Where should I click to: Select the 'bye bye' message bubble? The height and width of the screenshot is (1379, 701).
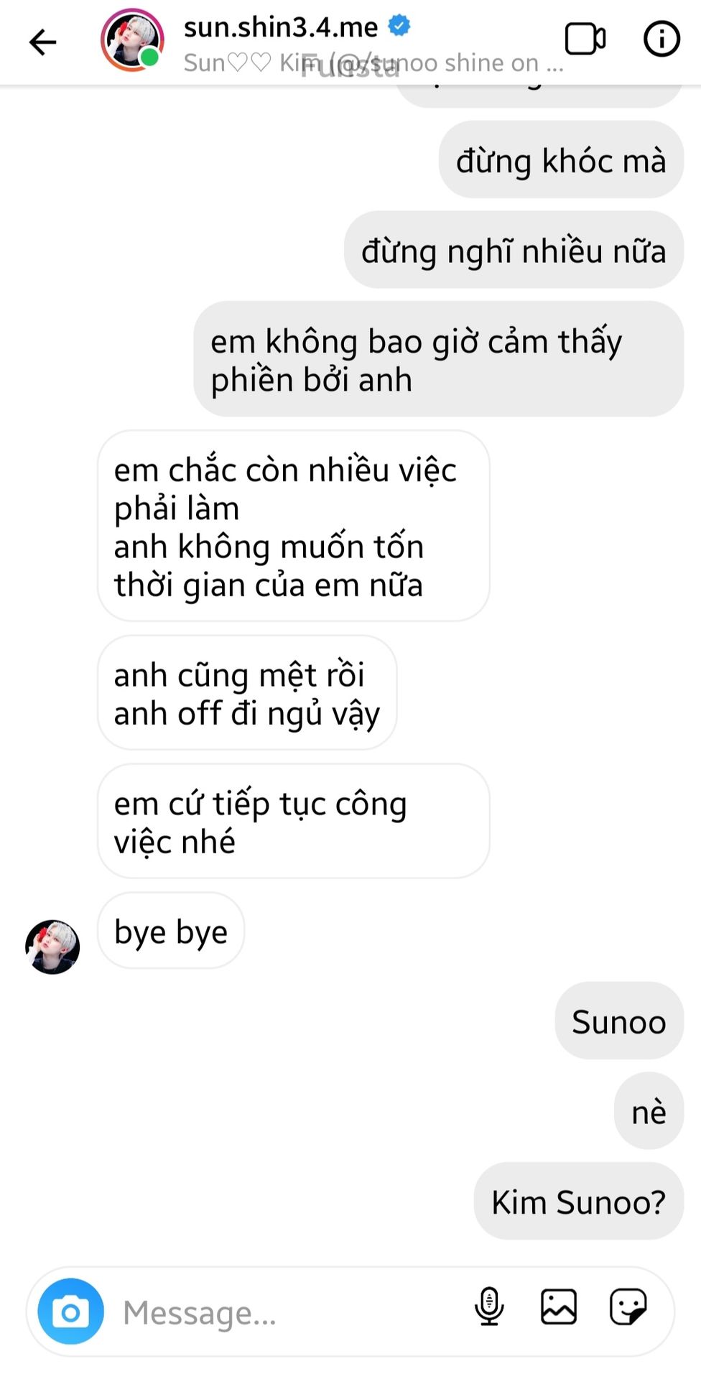(171, 931)
